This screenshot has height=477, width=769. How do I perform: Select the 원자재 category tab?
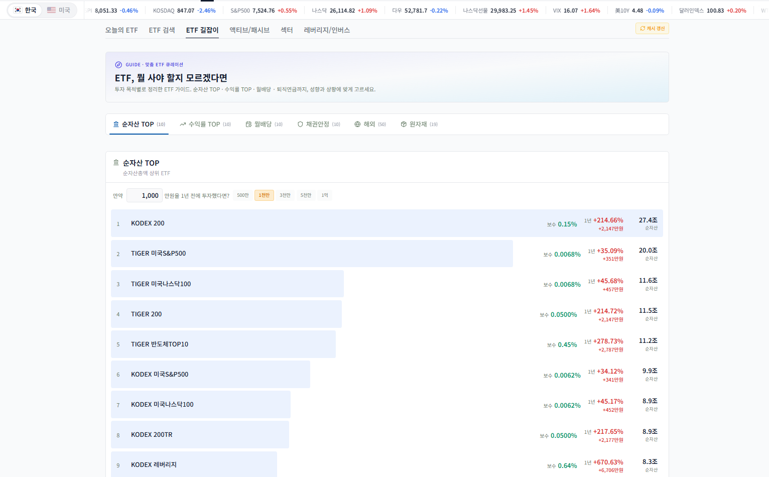(419, 124)
